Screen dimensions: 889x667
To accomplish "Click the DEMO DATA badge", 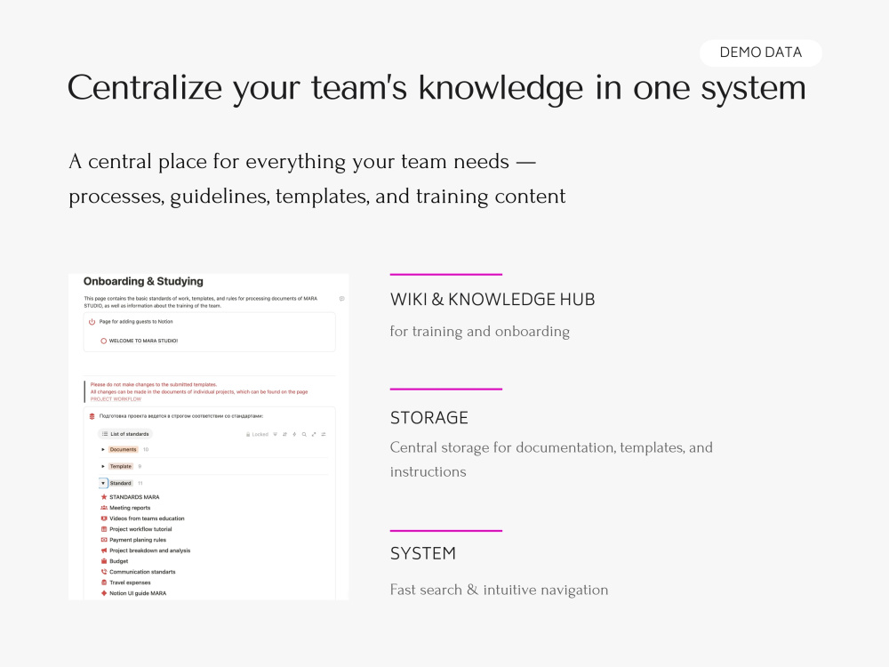I will coord(760,52).
